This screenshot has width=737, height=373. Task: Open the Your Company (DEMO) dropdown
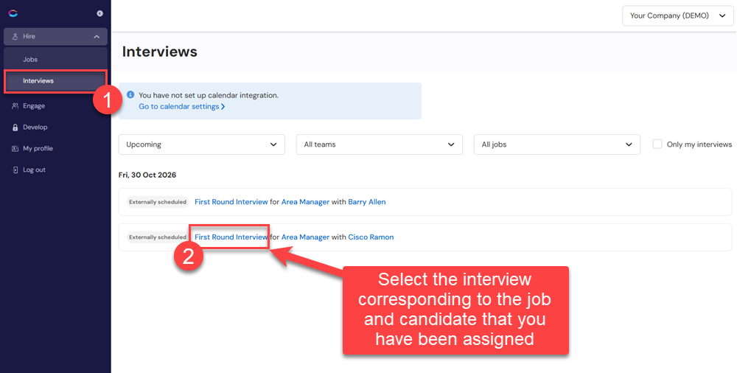click(x=678, y=15)
